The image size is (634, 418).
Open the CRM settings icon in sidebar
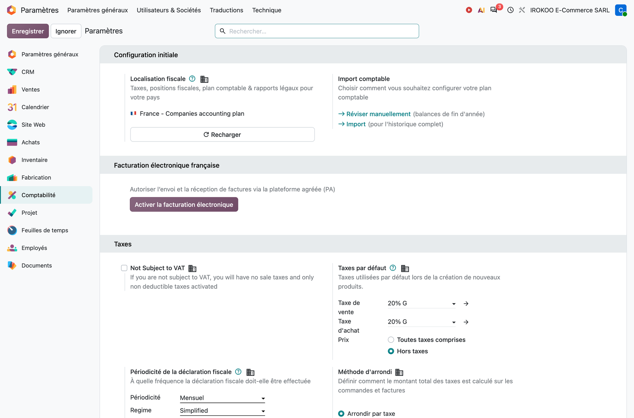(12, 72)
